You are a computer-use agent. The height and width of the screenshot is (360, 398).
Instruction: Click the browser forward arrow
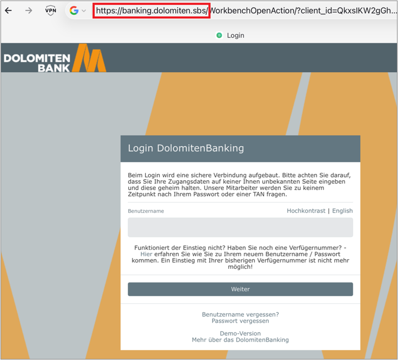[29, 10]
